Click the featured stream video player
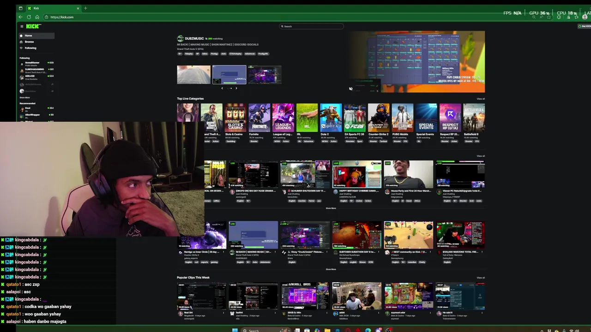 [x=416, y=62]
